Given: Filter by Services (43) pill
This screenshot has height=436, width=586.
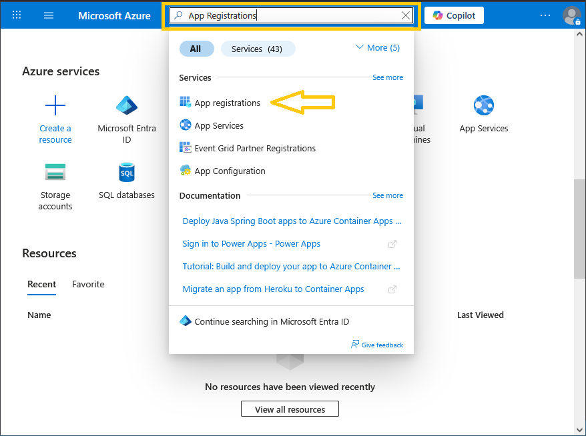Looking at the screenshot, I should coord(256,49).
